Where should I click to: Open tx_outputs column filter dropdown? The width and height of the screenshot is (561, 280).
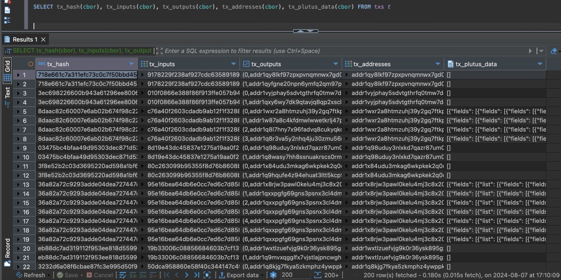click(x=336, y=64)
